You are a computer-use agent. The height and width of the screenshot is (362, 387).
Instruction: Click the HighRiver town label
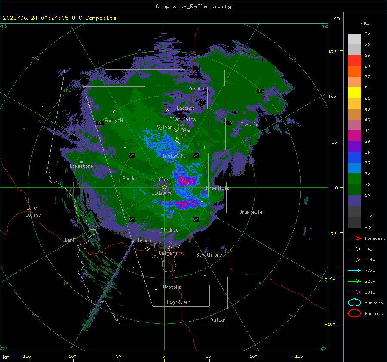(x=178, y=302)
